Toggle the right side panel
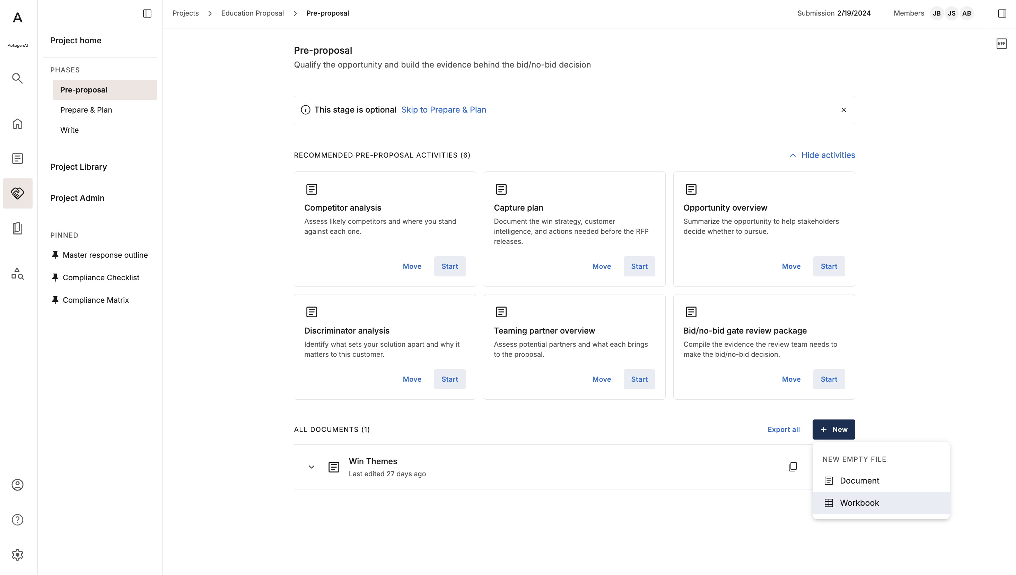Viewport: 1016px width, 575px height. coord(1002,14)
